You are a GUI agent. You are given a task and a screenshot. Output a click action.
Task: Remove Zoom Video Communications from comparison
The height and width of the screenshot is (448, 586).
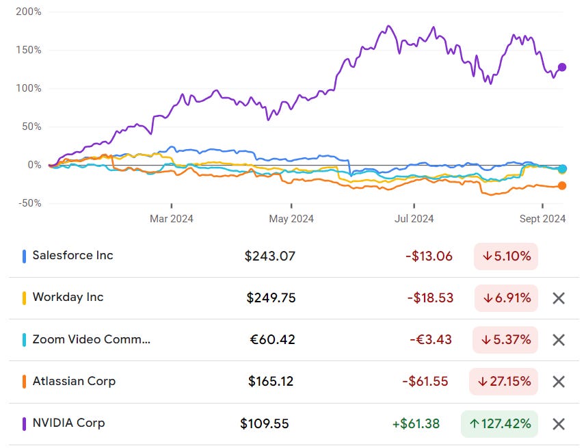559,340
